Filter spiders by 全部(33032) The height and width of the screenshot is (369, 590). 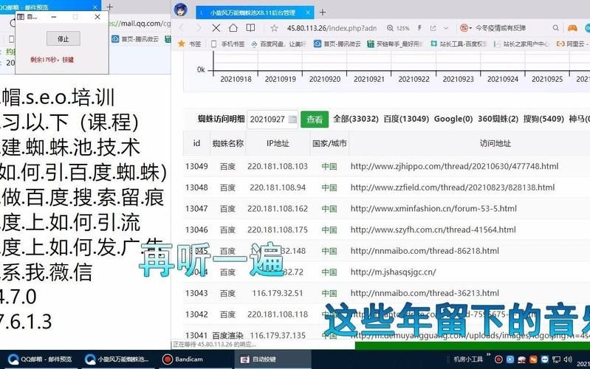point(356,119)
